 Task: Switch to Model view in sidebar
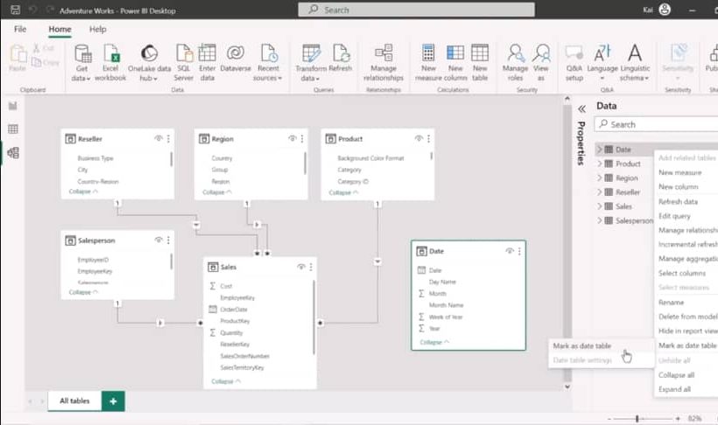[x=13, y=153]
